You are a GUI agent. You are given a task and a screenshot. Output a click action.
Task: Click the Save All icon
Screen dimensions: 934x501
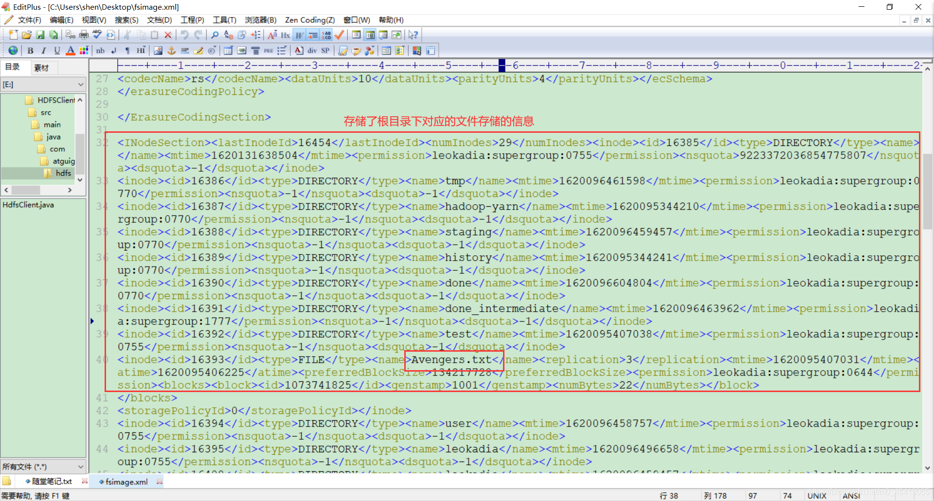point(54,35)
